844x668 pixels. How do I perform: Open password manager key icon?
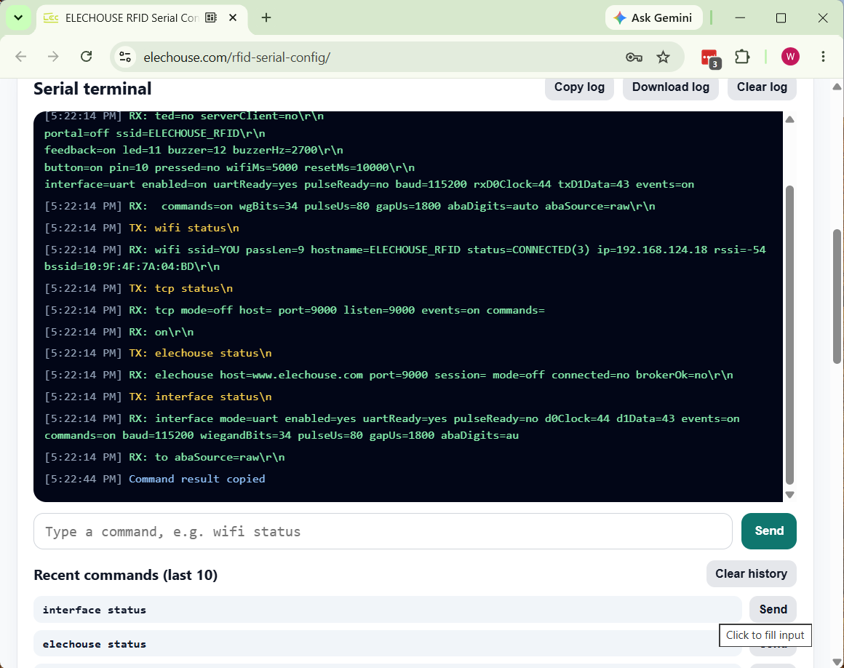coord(634,57)
